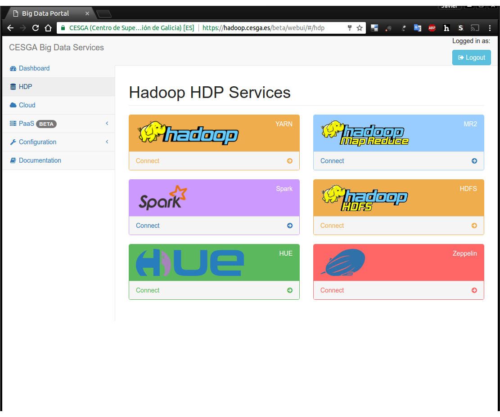Click the YARN label on orange card
The image size is (500, 417).
(284, 124)
